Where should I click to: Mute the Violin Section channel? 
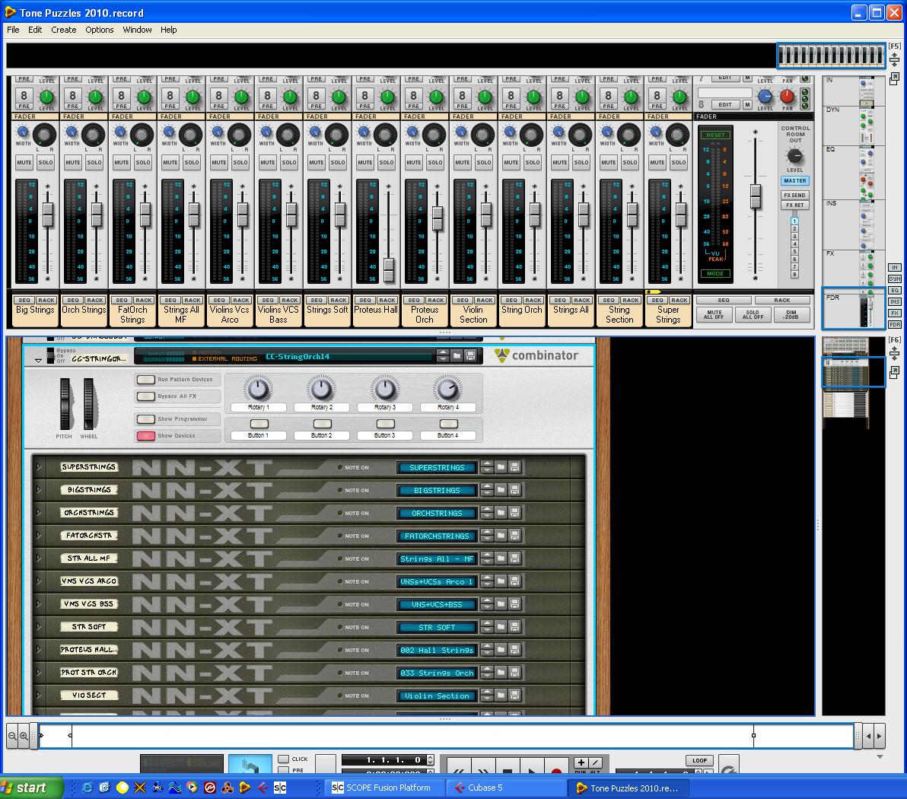click(x=463, y=163)
